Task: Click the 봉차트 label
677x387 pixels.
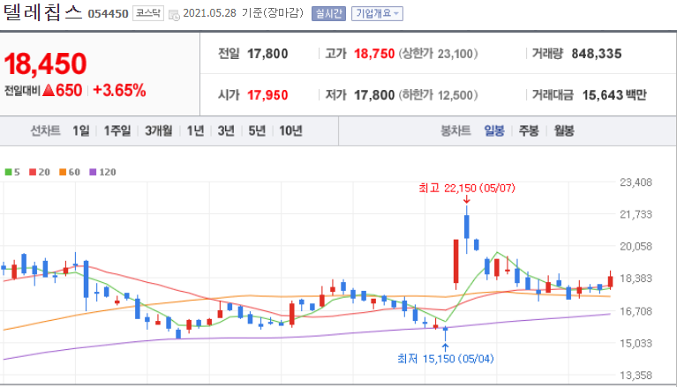Action: pyautogui.click(x=455, y=130)
